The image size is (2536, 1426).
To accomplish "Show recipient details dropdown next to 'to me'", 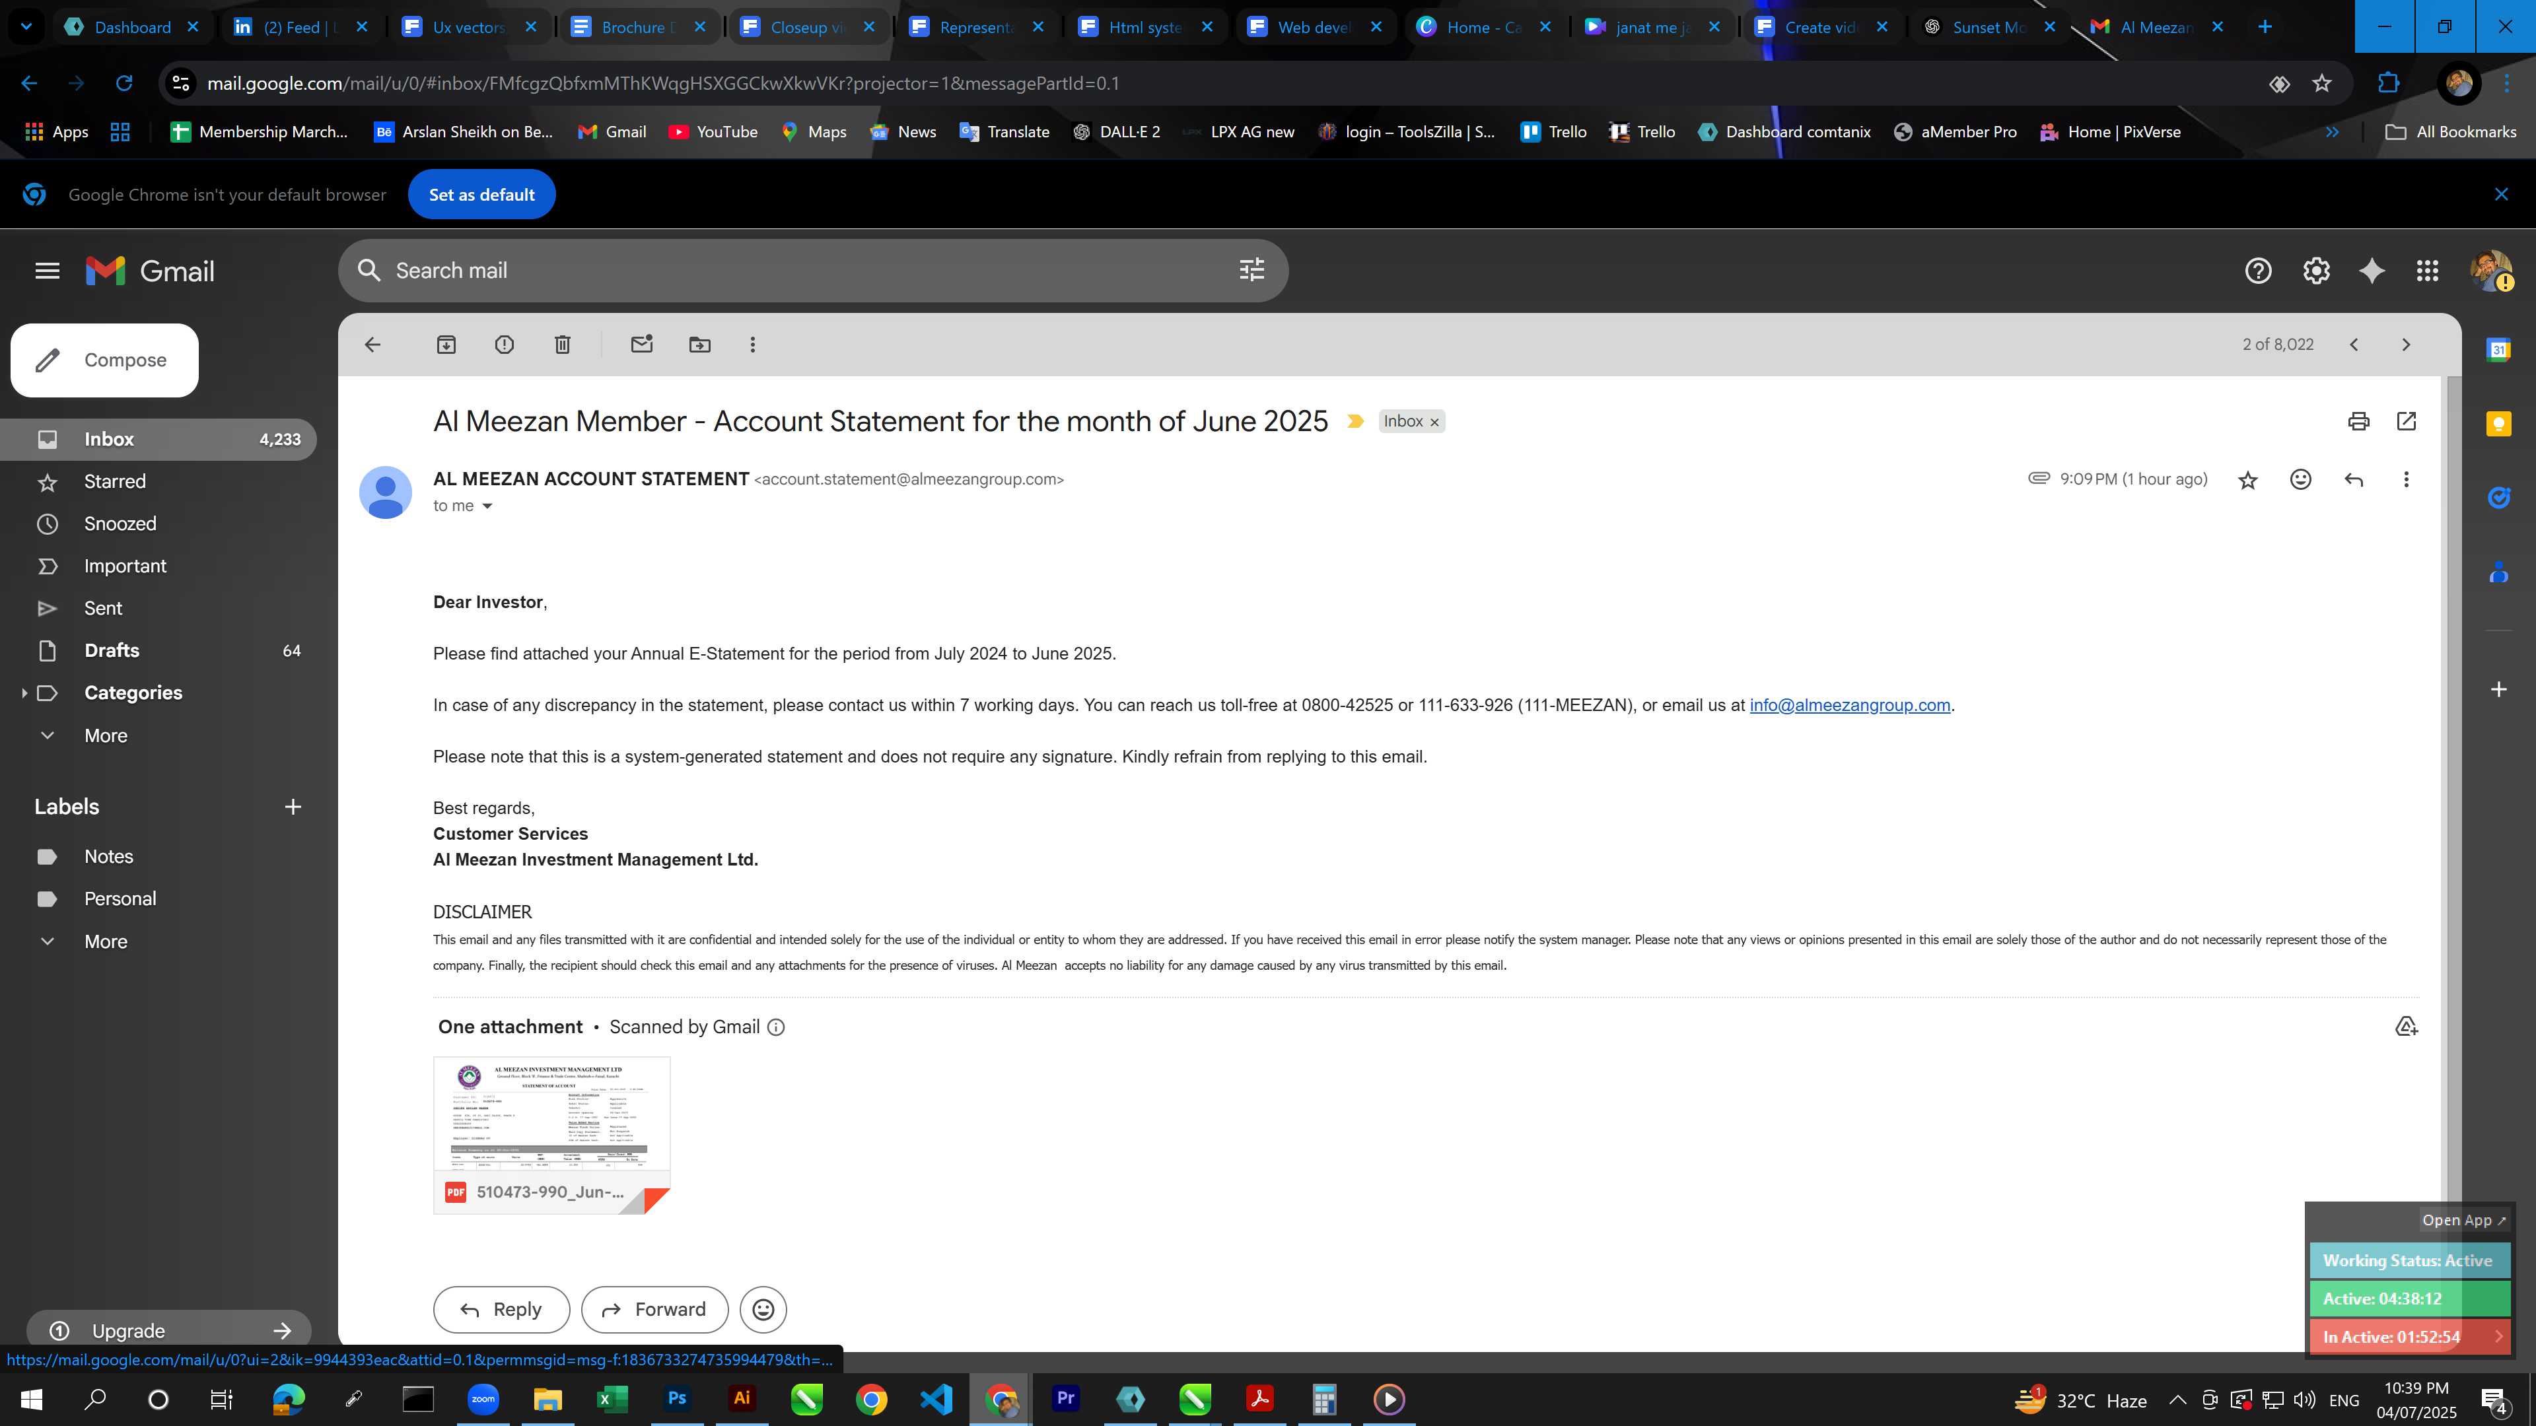I will point(486,506).
